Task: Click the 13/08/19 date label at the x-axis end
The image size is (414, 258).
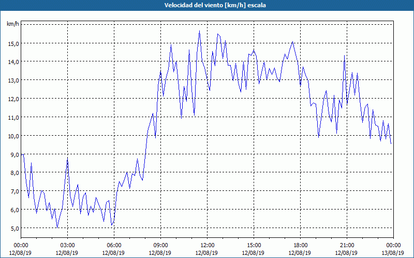Action: (x=393, y=253)
